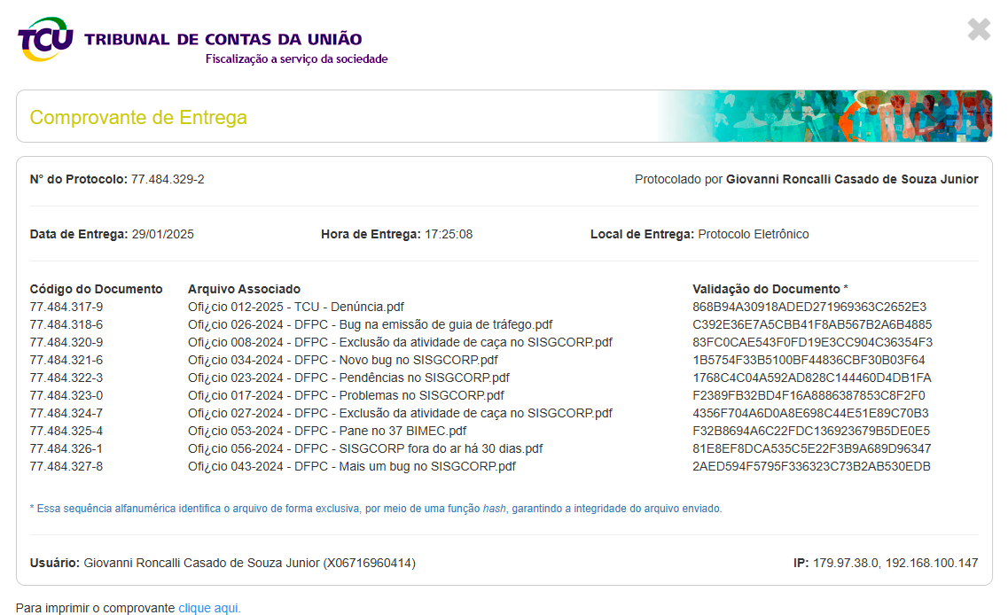Viewport: 1008px width, 615px height.
Task: Click the Código do Documento column header
Action: point(96,289)
